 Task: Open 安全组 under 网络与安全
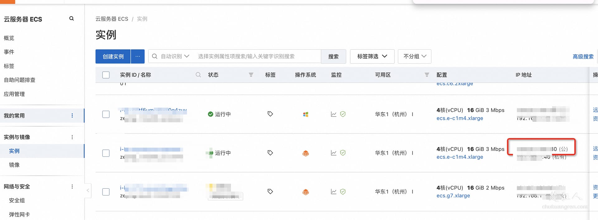[17, 200]
